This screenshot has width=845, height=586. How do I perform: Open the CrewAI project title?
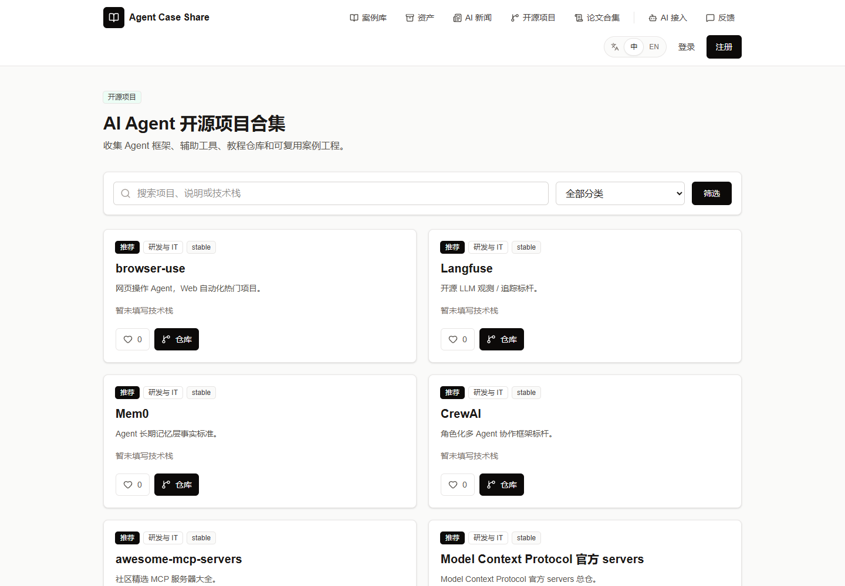pos(461,414)
